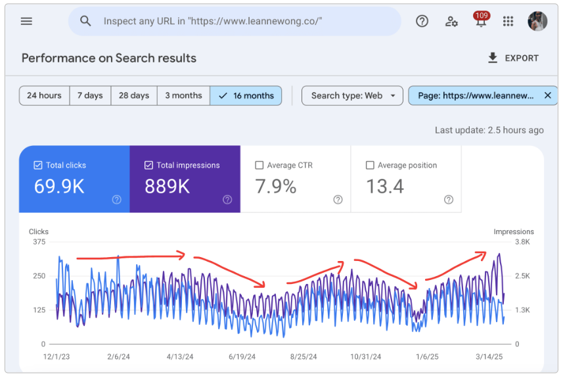The image size is (563, 378).
Task: Select the 28 days date range
Action: (133, 96)
